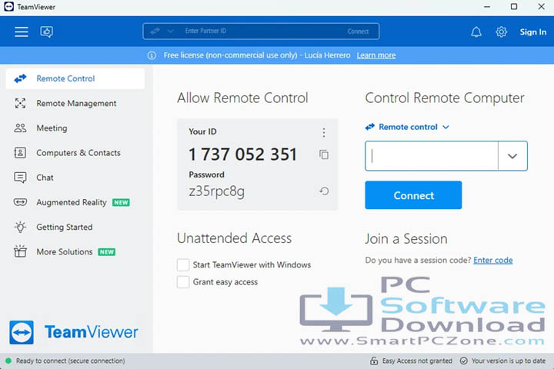Open Augmented Reality section

[x=75, y=202]
